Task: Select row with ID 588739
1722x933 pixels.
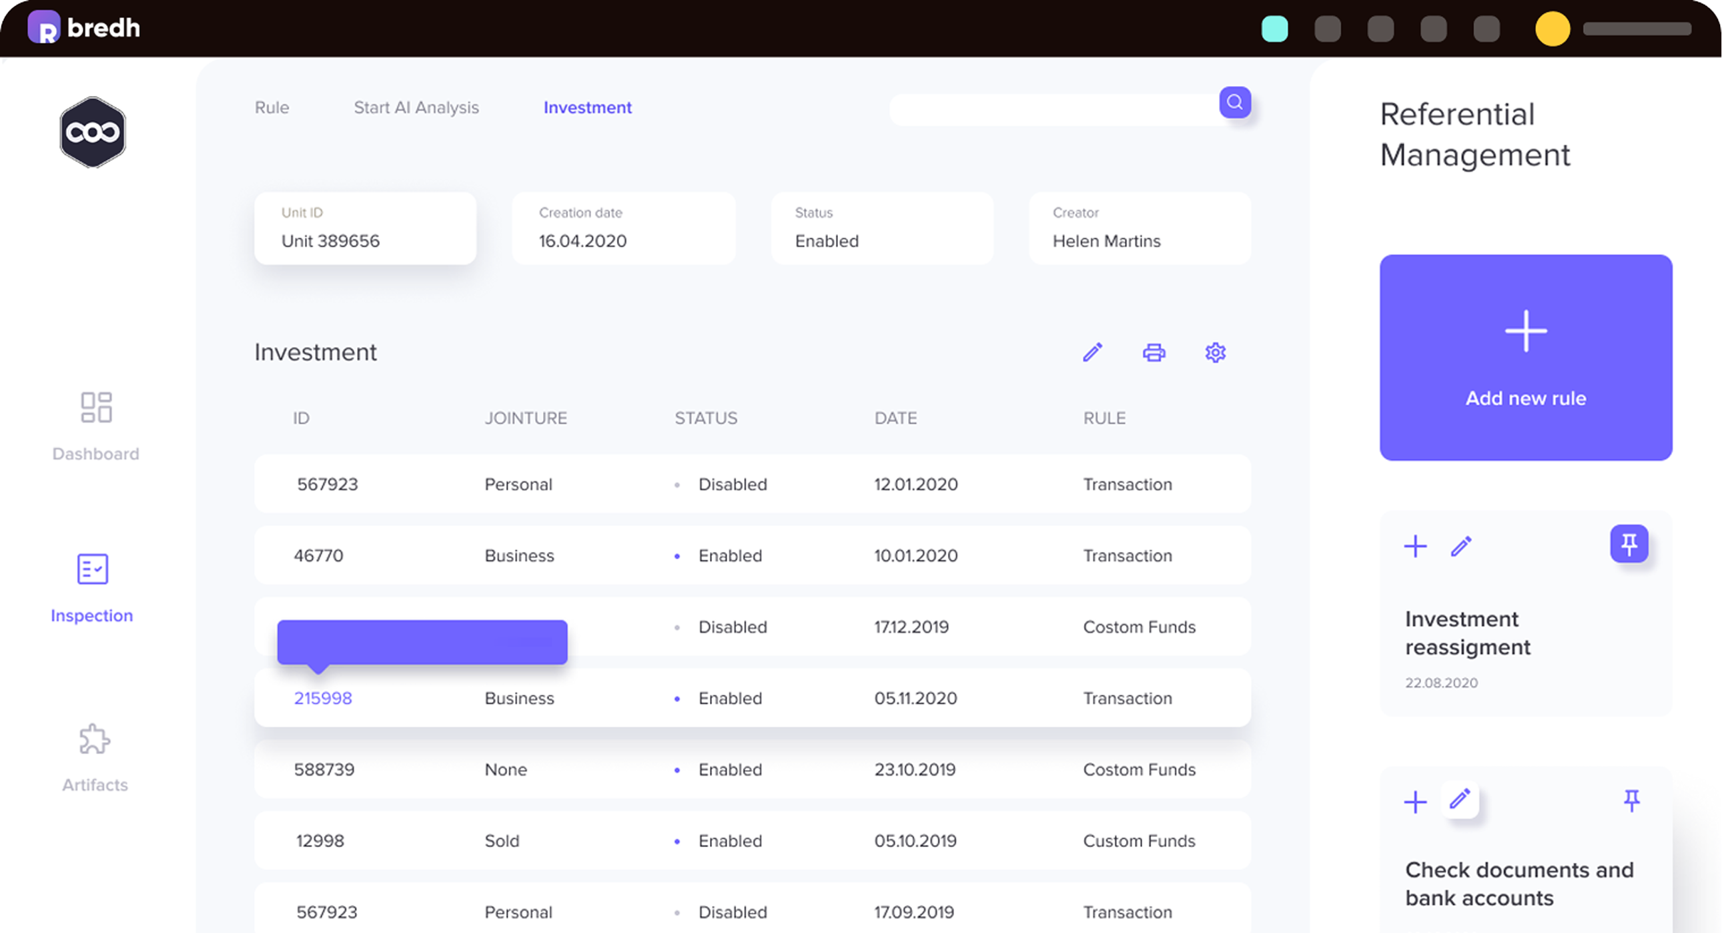Action: pyautogui.click(x=752, y=769)
